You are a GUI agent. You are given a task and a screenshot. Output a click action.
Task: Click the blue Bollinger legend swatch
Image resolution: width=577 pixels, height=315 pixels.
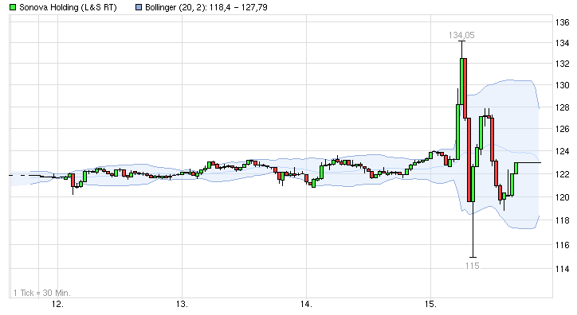(x=139, y=7)
